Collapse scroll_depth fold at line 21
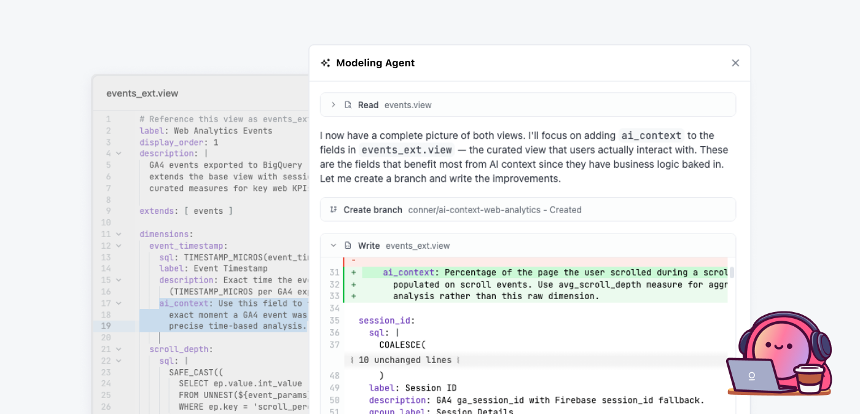 119,350
